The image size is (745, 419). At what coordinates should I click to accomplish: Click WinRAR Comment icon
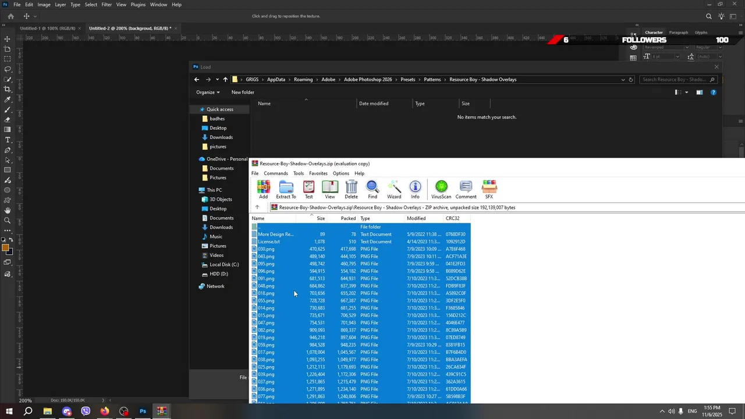466,190
